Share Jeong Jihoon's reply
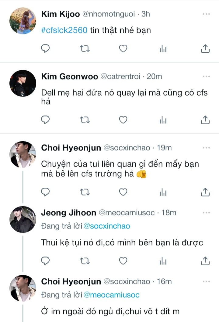 point(205,261)
